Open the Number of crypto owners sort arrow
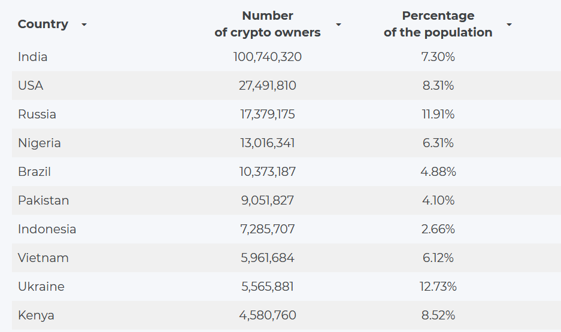Screen dimensions: 561x332 coord(338,25)
